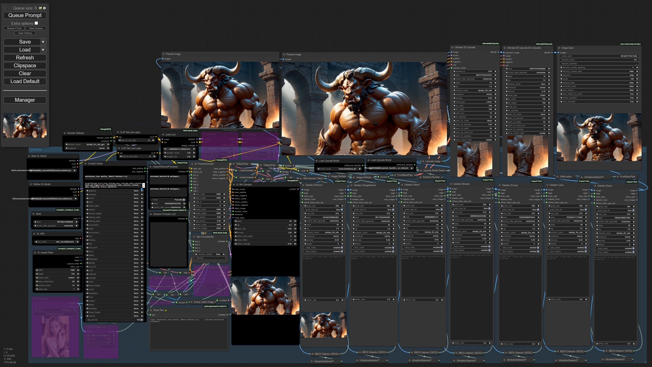Open settings via the gear icon

[x=45, y=8]
